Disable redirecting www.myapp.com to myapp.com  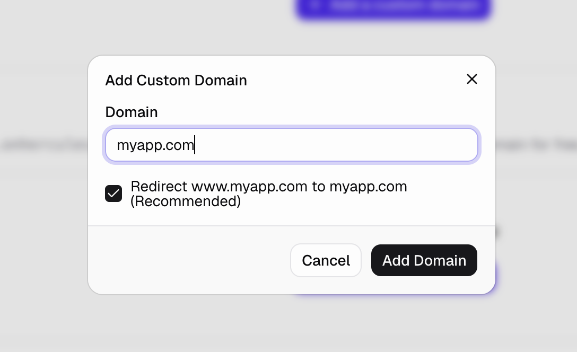[x=113, y=193]
